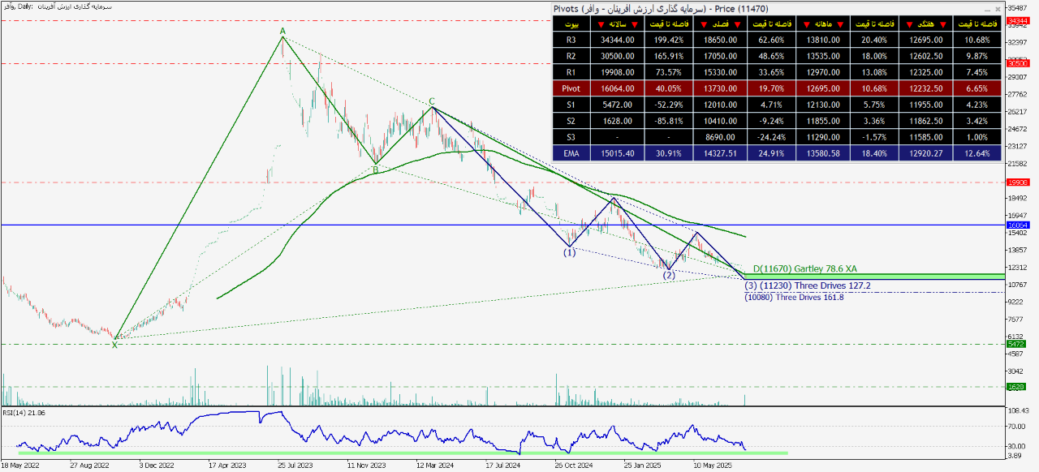Click the Pivots panel title bar
Screen dimensions: 1039x472
click(x=731, y=8)
